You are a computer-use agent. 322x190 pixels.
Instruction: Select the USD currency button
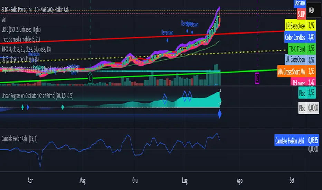click(x=314, y=10)
